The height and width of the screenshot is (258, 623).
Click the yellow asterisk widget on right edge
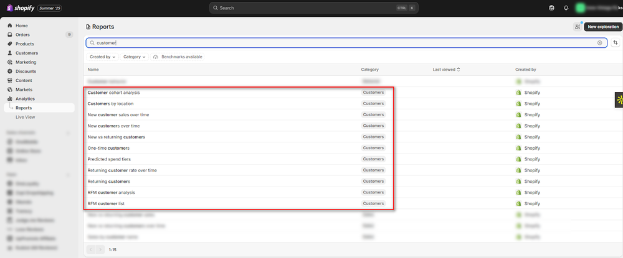coord(619,100)
